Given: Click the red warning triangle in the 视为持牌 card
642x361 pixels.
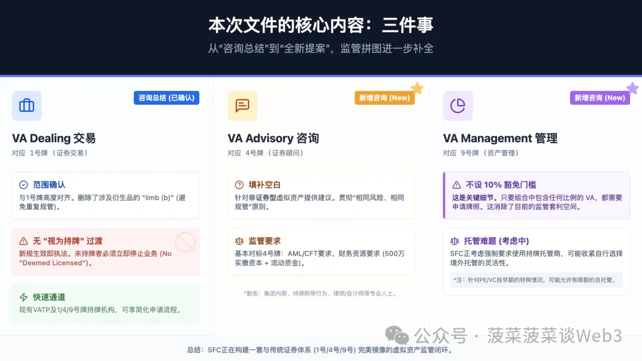Looking at the screenshot, I should click(24, 241).
